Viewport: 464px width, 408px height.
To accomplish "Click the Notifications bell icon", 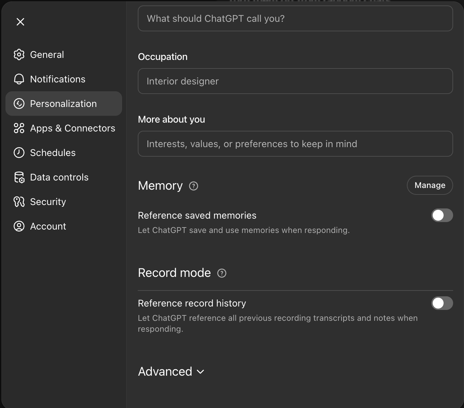I will [x=19, y=79].
